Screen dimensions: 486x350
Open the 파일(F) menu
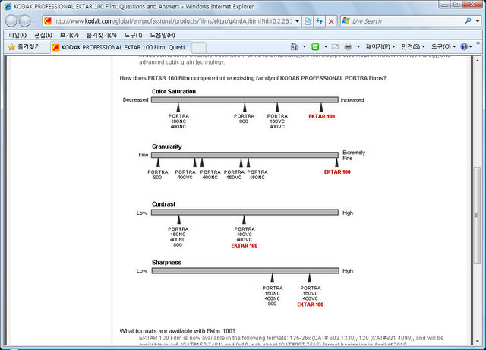click(17, 35)
